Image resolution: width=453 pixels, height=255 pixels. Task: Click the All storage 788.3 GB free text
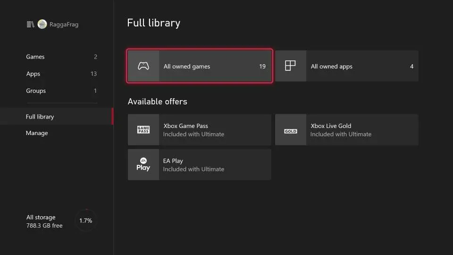[x=44, y=221]
